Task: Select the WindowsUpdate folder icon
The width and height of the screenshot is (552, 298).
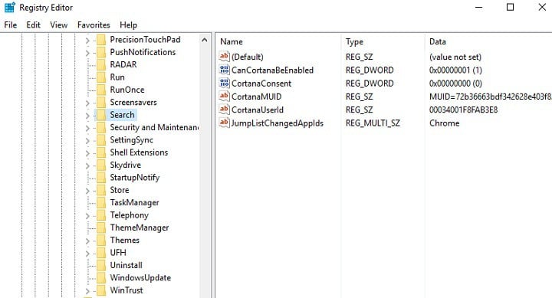Action: (101, 277)
